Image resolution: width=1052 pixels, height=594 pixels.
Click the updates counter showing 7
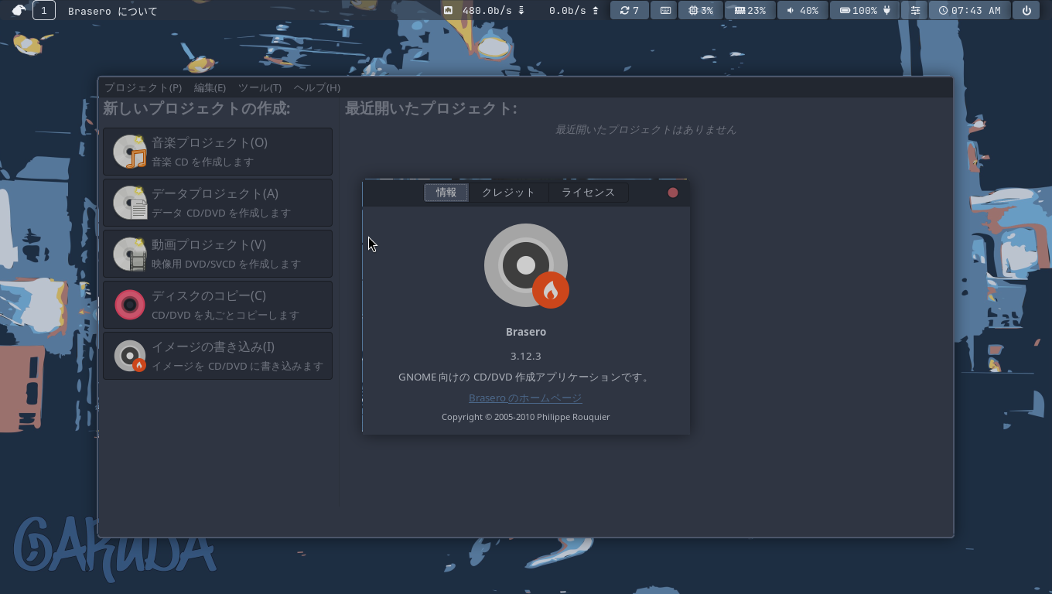630,10
